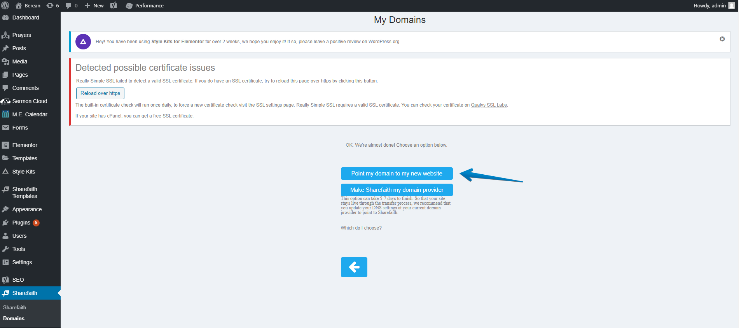Click the SEO Yoast sidebar icon

[x=5, y=280]
